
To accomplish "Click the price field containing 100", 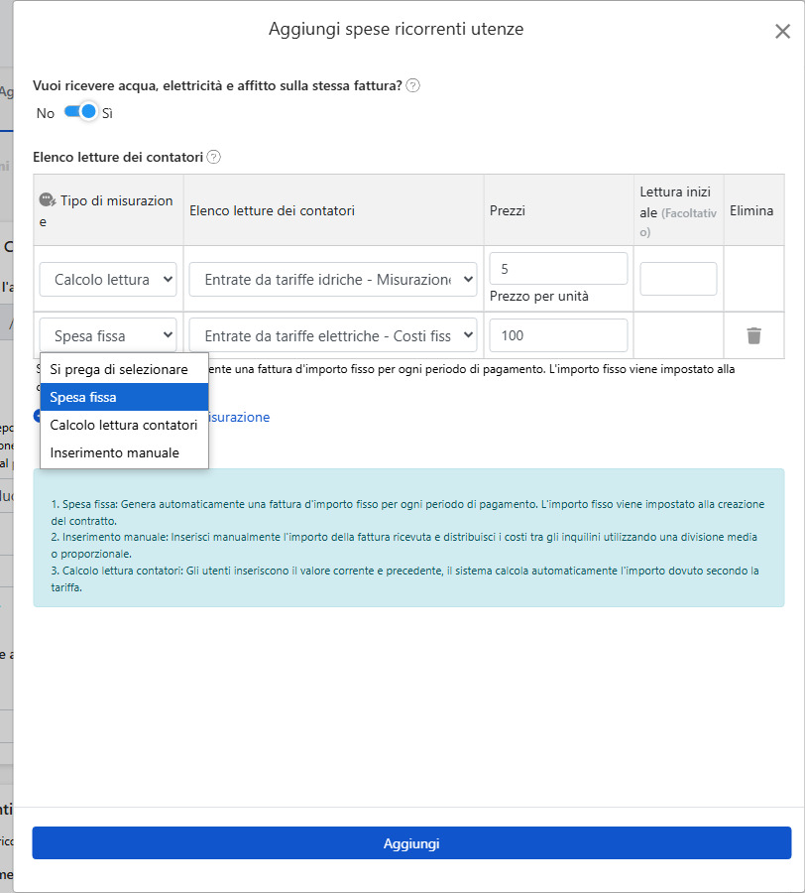I will tap(558, 335).
